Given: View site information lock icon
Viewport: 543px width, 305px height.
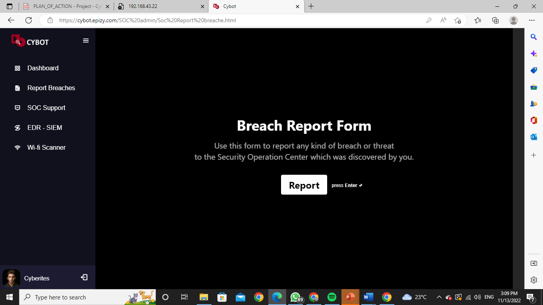Looking at the screenshot, I should tap(50, 20).
